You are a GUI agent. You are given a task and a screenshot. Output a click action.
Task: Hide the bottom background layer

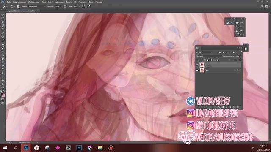197,71
